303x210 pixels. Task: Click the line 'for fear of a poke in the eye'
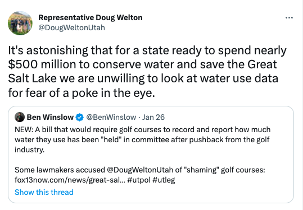pos(82,93)
